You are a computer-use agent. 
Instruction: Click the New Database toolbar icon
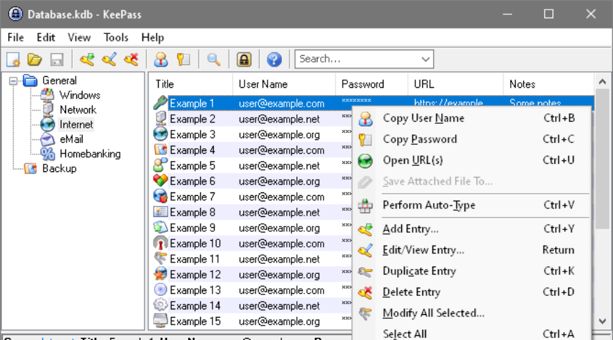14,59
